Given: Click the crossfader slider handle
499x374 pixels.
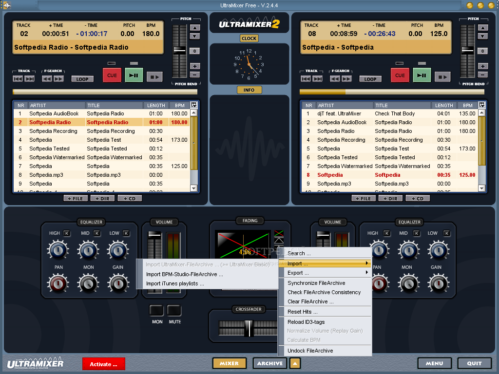Looking at the screenshot, I should point(248,328).
